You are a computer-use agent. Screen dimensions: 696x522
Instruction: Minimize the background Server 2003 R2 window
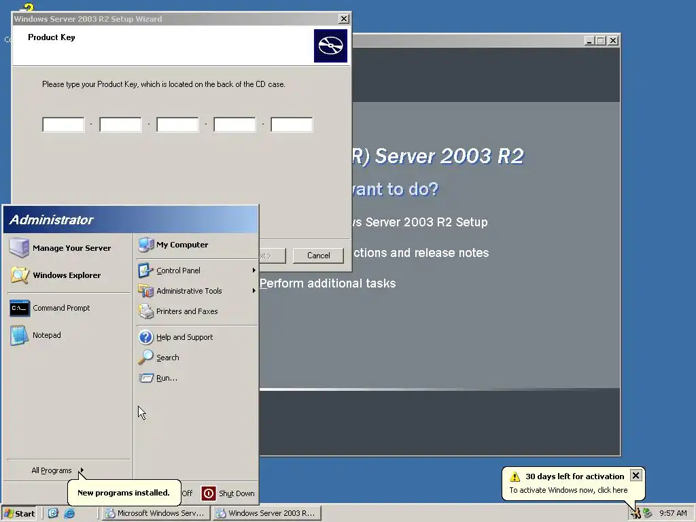589,40
